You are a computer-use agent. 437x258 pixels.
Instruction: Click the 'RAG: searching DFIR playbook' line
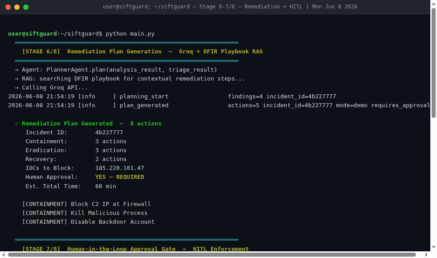point(130,78)
